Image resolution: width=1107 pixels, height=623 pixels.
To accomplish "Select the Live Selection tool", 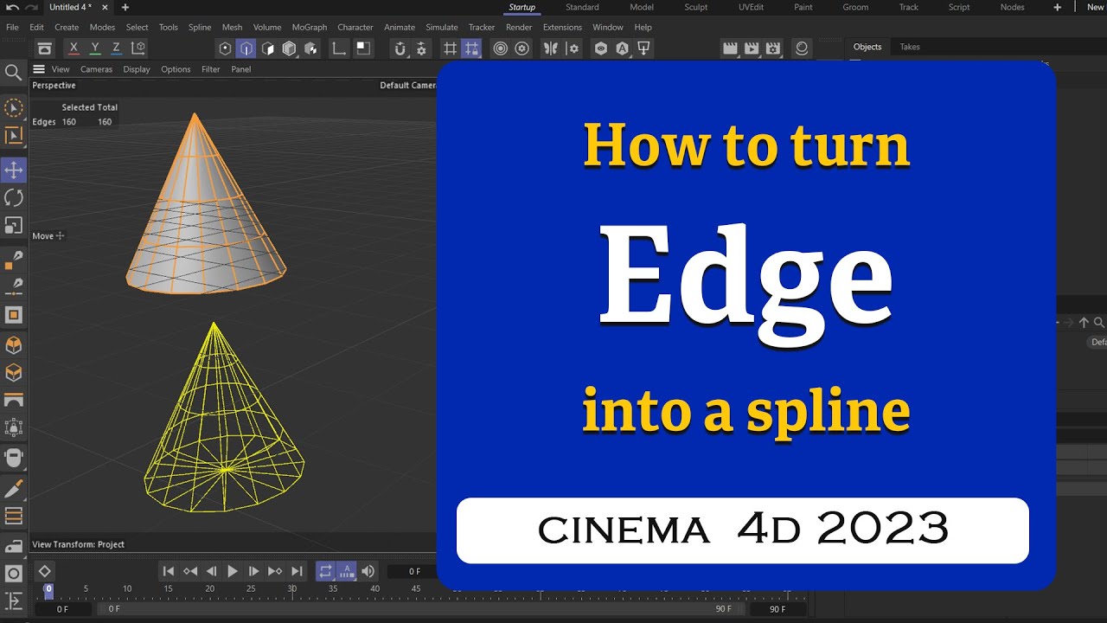I will (x=13, y=108).
